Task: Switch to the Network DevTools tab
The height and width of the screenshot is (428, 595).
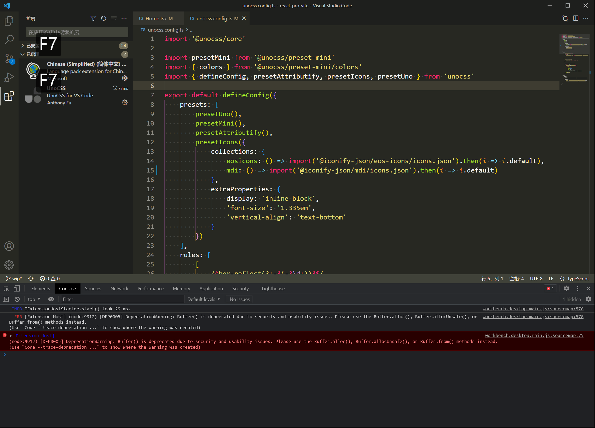Action: point(119,288)
